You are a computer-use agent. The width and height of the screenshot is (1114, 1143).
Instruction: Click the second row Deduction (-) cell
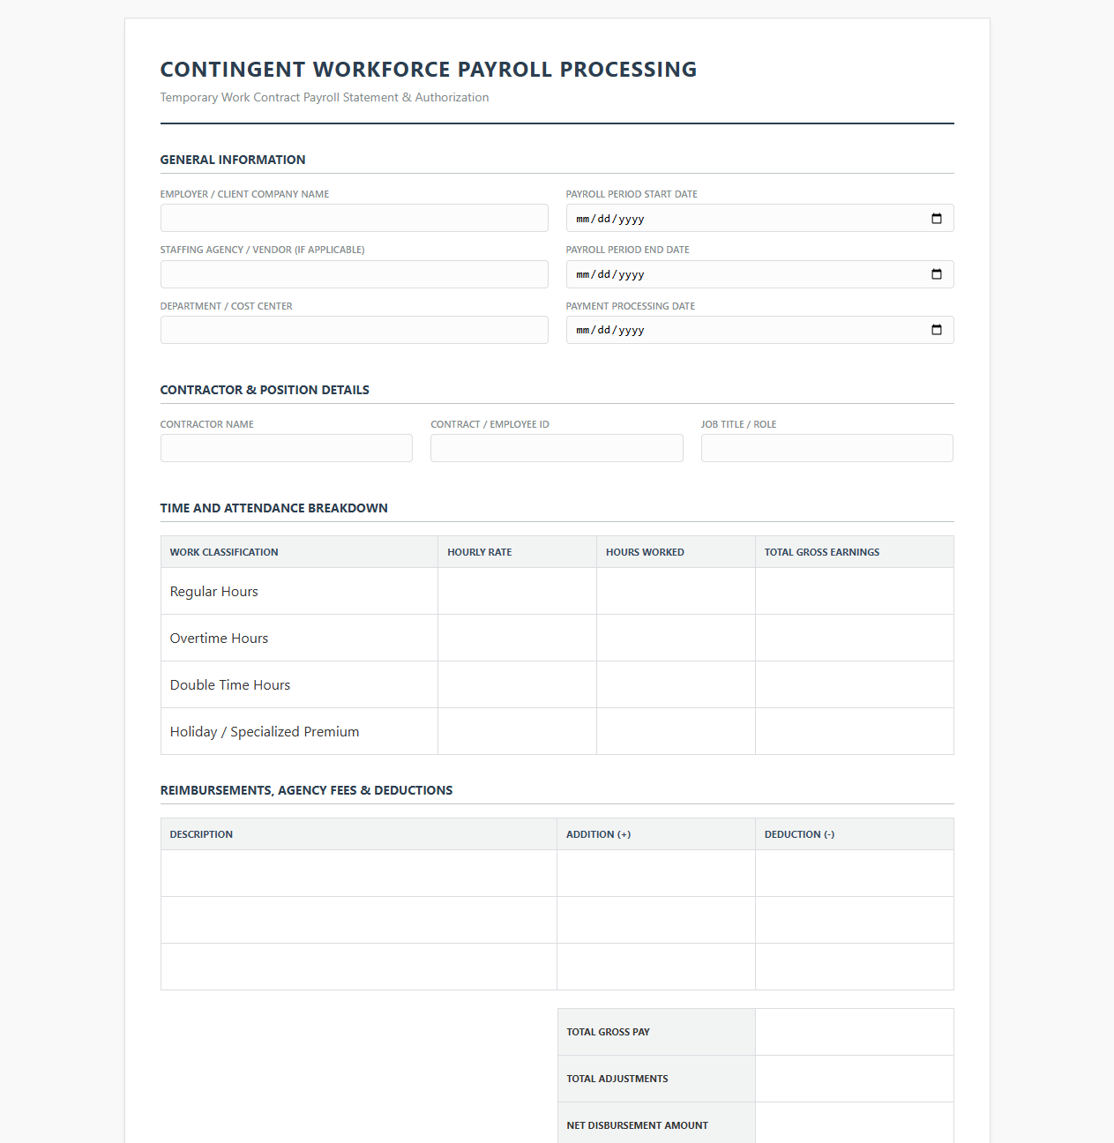click(x=855, y=920)
